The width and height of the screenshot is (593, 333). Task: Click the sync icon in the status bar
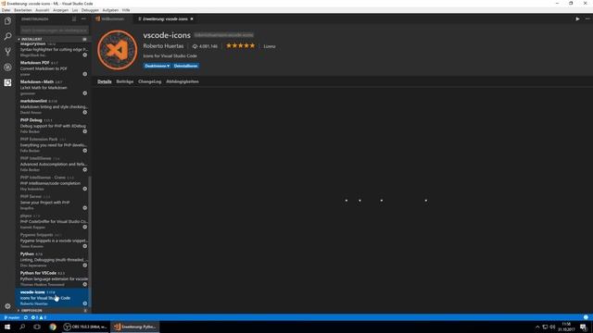tap(26, 317)
